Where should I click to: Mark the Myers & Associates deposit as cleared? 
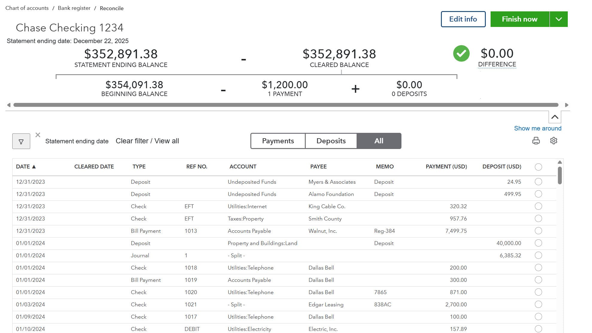point(538,182)
